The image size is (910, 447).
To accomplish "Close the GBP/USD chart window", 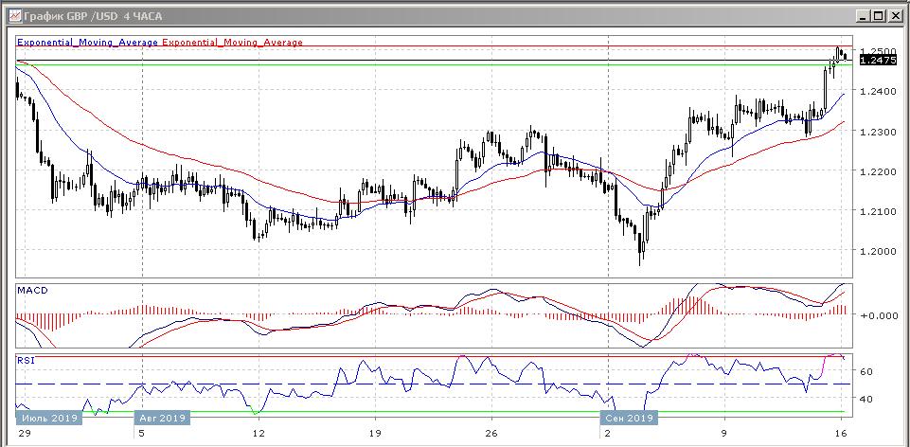I will 894,15.
